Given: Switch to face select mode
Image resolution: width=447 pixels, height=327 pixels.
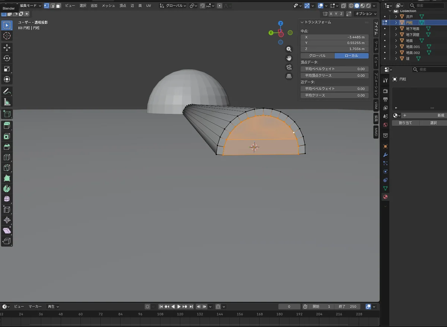Looking at the screenshot, I should [x=58, y=6].
